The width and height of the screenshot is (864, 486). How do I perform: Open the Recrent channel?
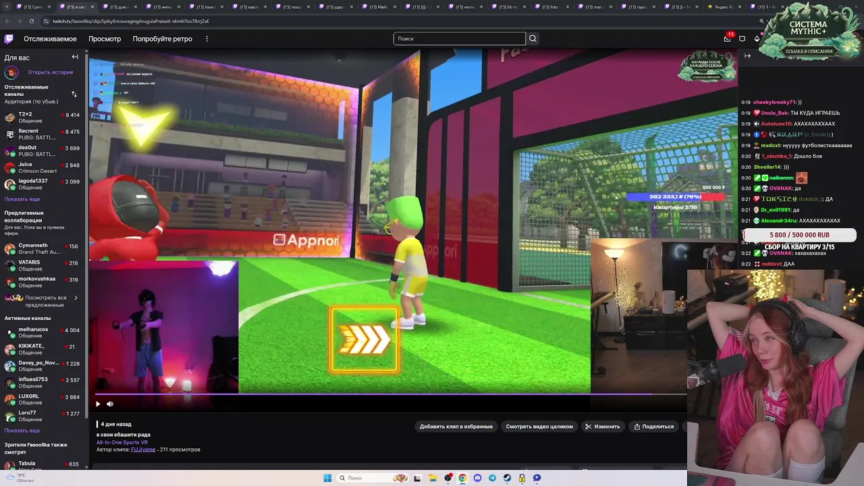[x=43, y=134]
